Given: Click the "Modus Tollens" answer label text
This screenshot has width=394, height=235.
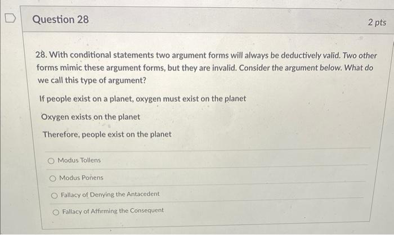Looking at the screenshot, I should point(79,160).
